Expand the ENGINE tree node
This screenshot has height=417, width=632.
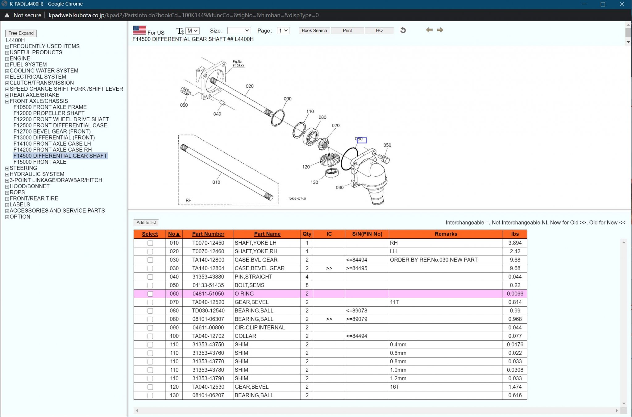pos(7,59)
